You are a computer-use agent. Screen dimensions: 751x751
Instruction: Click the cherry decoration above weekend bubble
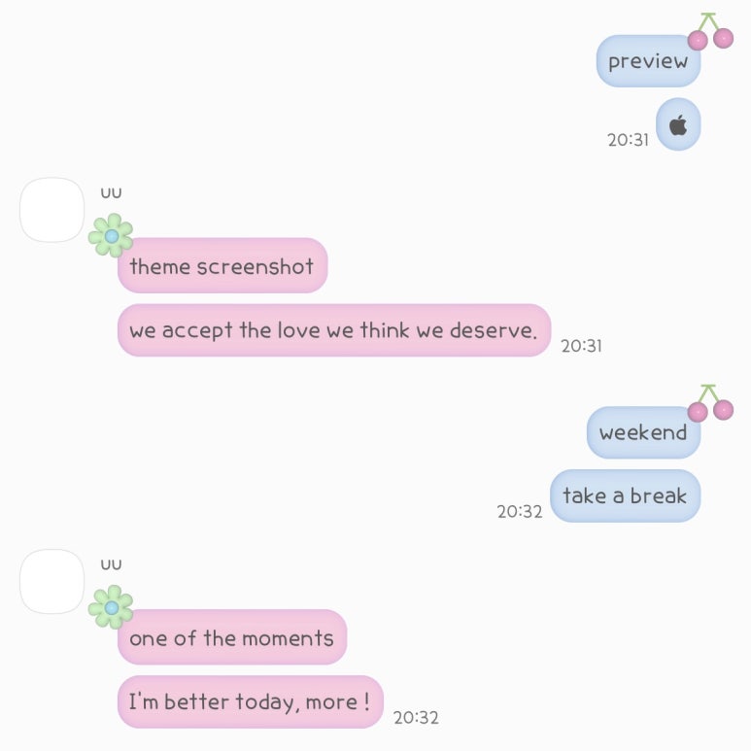(710, 403)
